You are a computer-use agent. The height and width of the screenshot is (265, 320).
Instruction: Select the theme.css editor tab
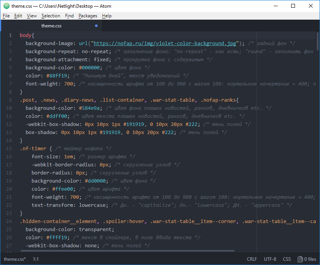click(x=51, y=26)
